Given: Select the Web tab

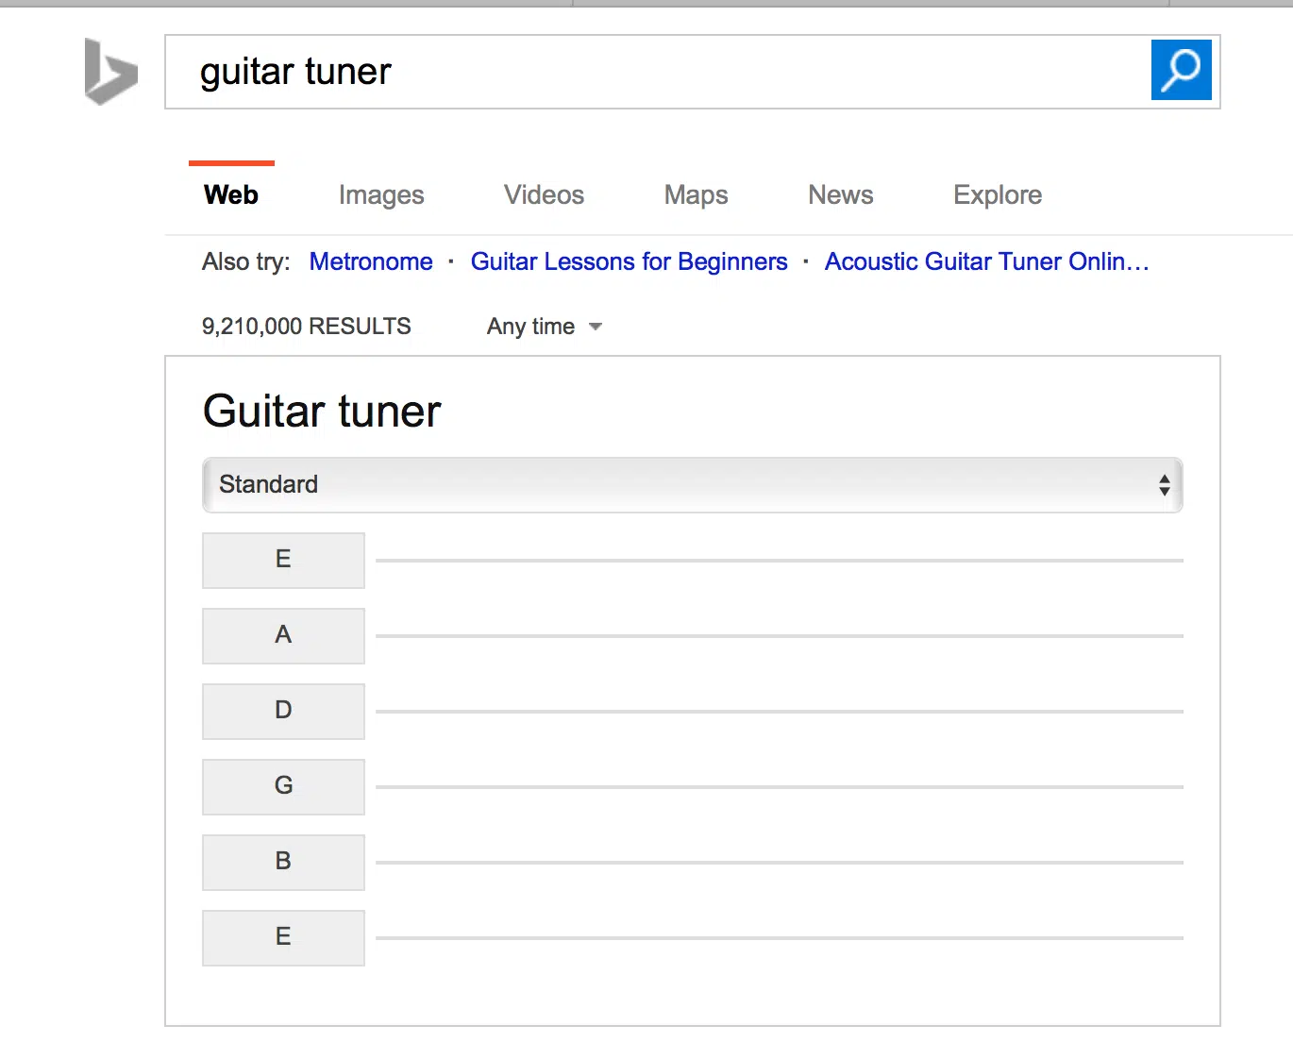Looking at the screenshot, I should [x=230, y=194].
